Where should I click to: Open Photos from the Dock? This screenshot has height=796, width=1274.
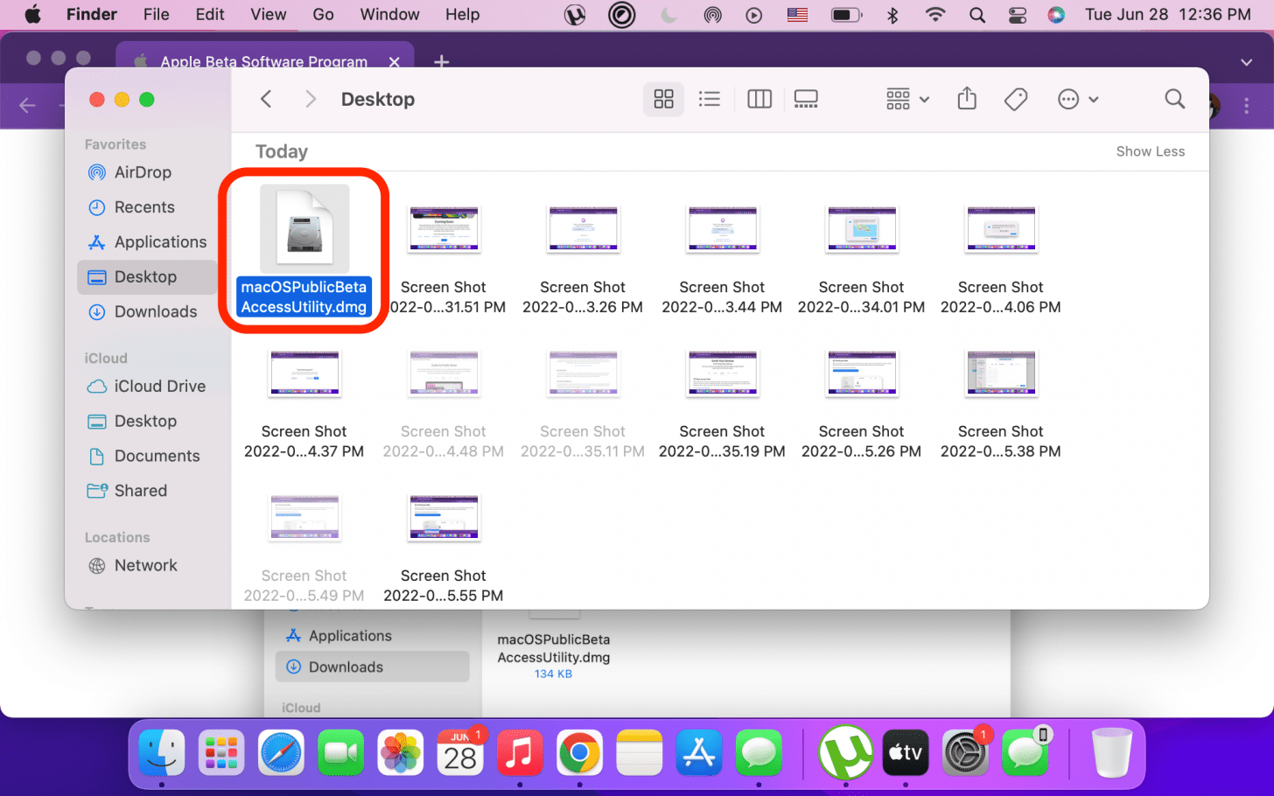(401, 752)
